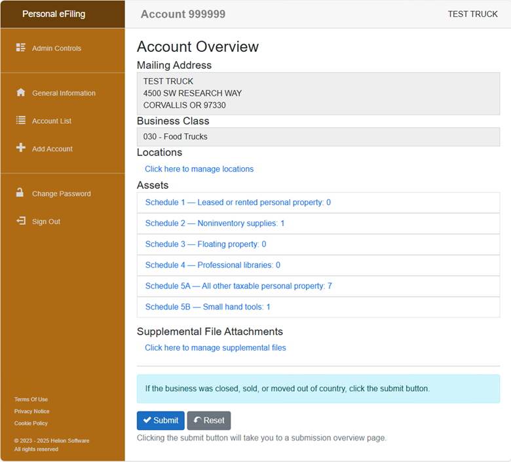The width and height of the screenshot is (511, 462).
Task: Open Schedule 5A all other taxable property
Action: coord(238,286)
